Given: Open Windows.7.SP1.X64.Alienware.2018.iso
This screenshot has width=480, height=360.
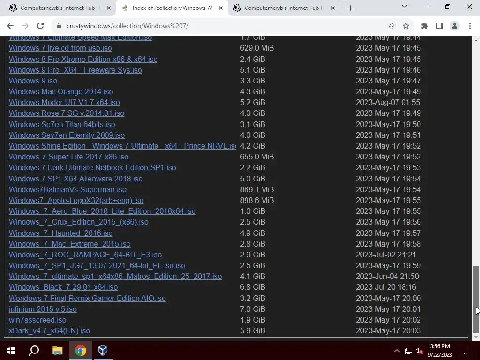Looking at the screenshot, I should coord(75,179).
